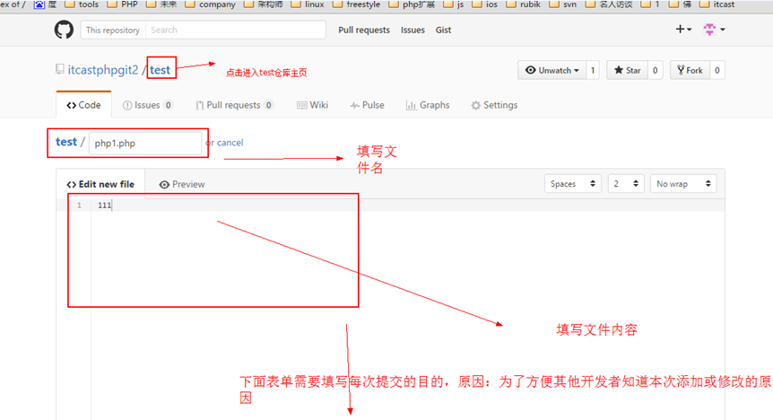The height and width of the screenshot is (420, 773).
Task: Click the This repository search scope label
Action: 113,31
